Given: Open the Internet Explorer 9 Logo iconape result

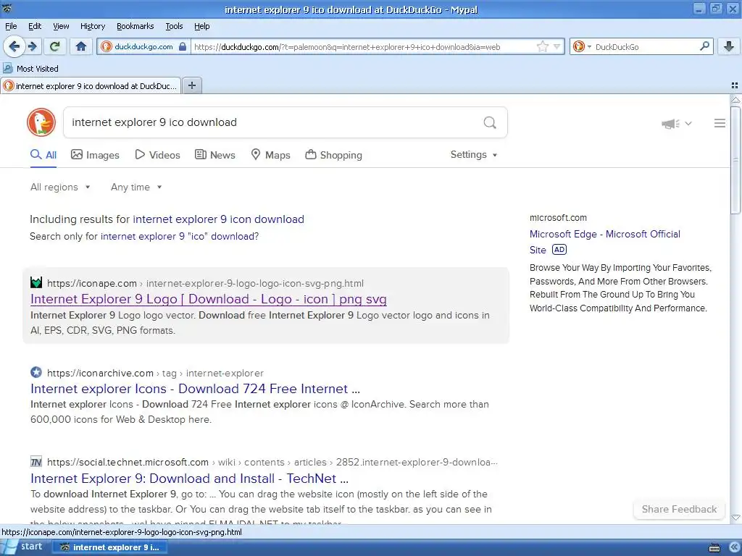Looking at the screenshot, I should click(208, 299).
